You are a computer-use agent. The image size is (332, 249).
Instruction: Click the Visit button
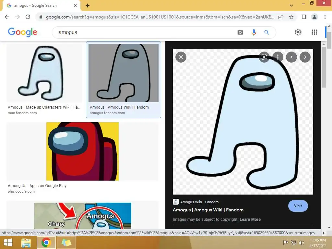pos(298,206)
